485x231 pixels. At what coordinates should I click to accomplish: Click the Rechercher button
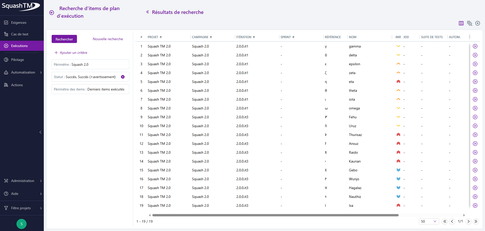coord(64,39)
